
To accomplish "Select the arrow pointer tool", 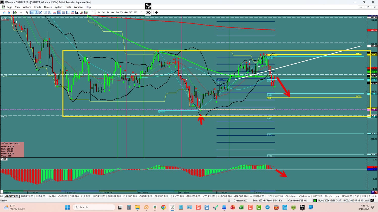I will coord(27,12).
